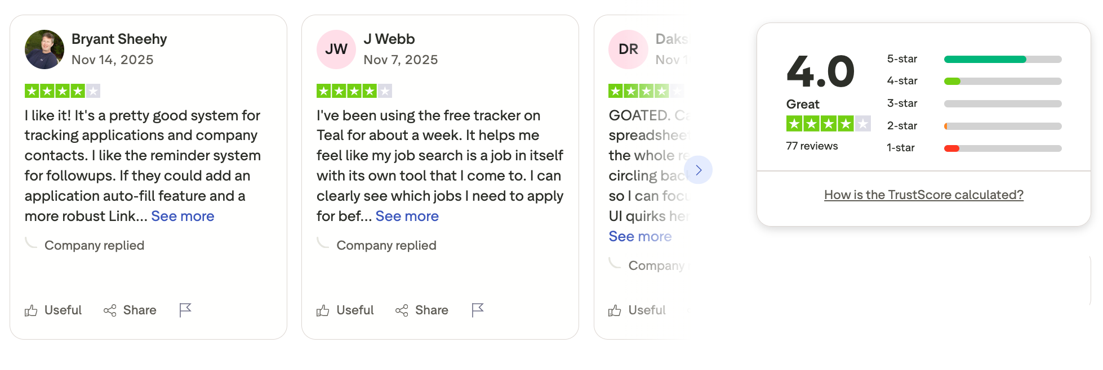The height and width of the screenshot is (370, 1103).
Task: Click the JW avatar circle
Action: pyautogui.click(x=336, y=49)
